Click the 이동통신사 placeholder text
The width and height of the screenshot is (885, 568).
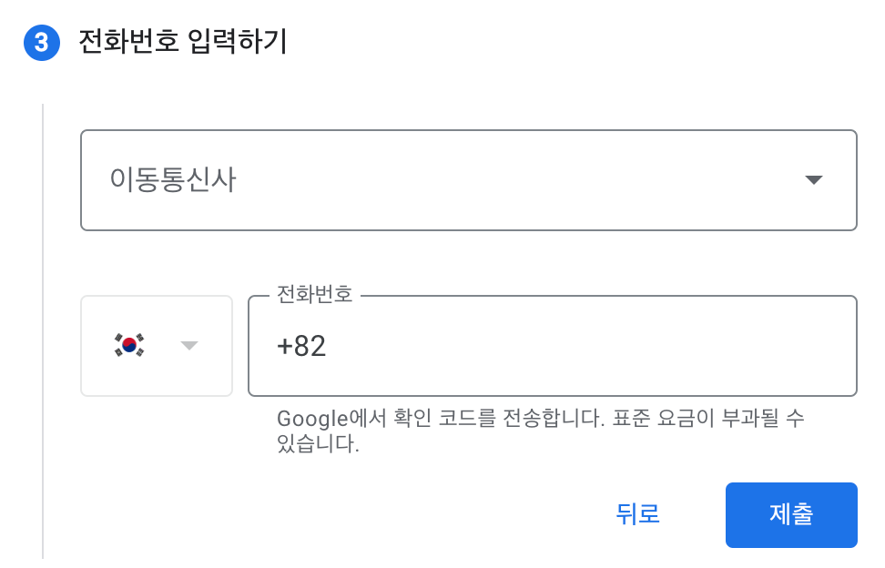coord(173,180)
